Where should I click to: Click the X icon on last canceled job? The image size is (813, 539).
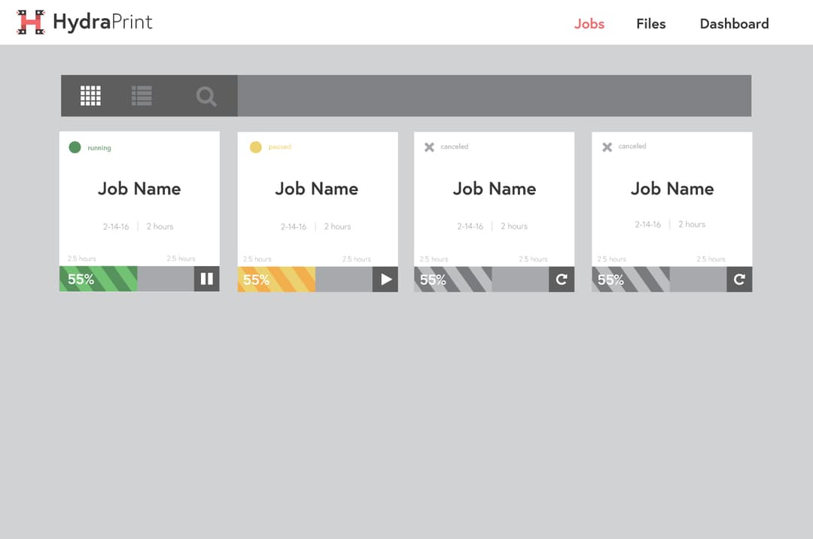point(607,147)
